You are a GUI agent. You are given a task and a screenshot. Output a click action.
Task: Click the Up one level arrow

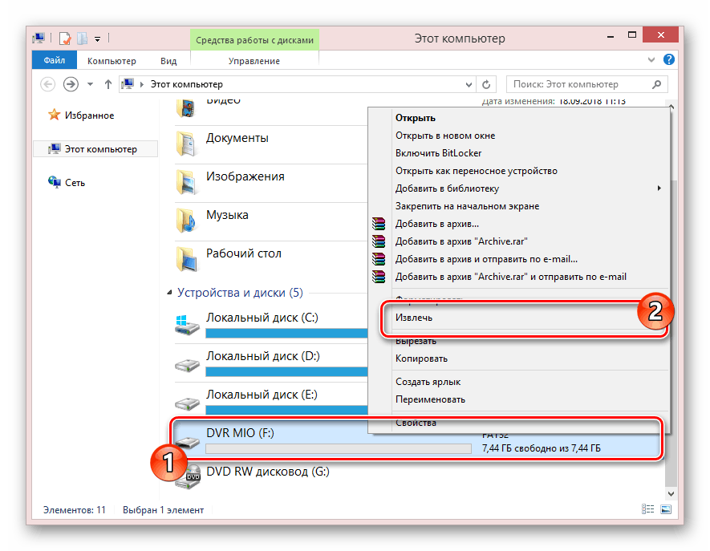108,84
